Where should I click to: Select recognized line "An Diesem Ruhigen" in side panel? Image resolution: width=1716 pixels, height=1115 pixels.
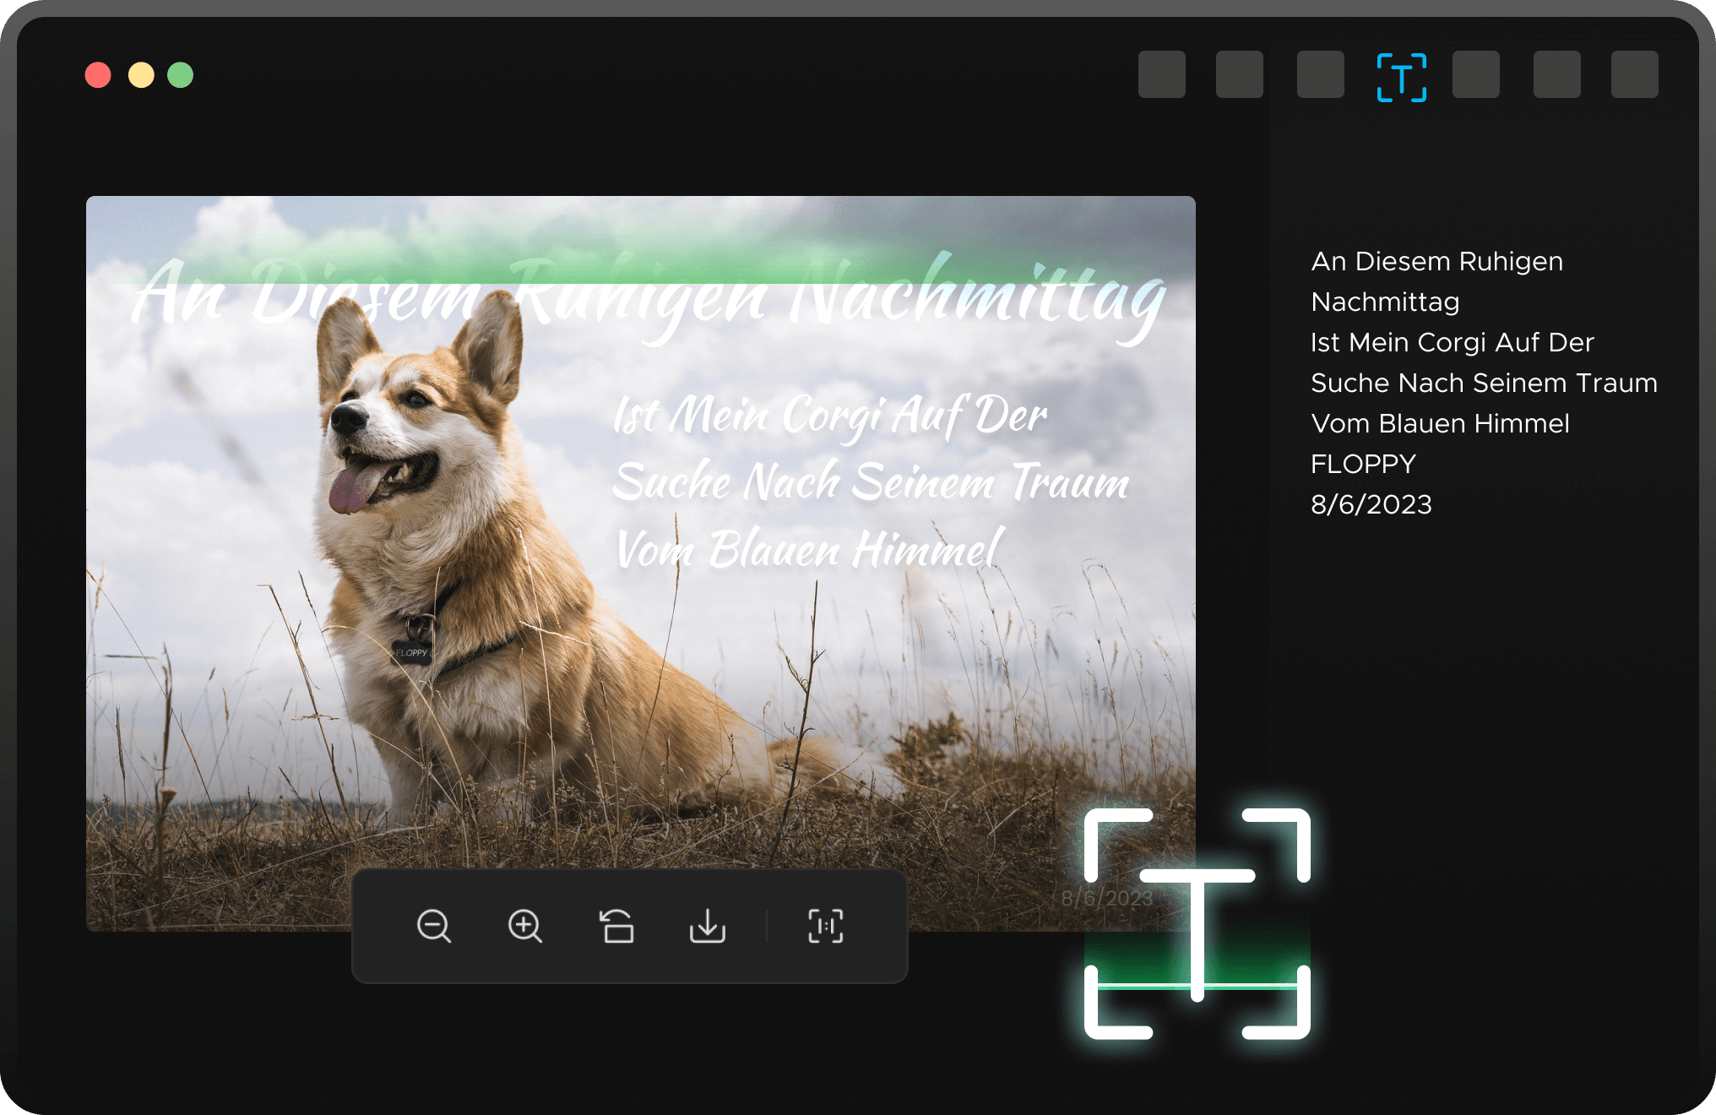(1436, 262)
